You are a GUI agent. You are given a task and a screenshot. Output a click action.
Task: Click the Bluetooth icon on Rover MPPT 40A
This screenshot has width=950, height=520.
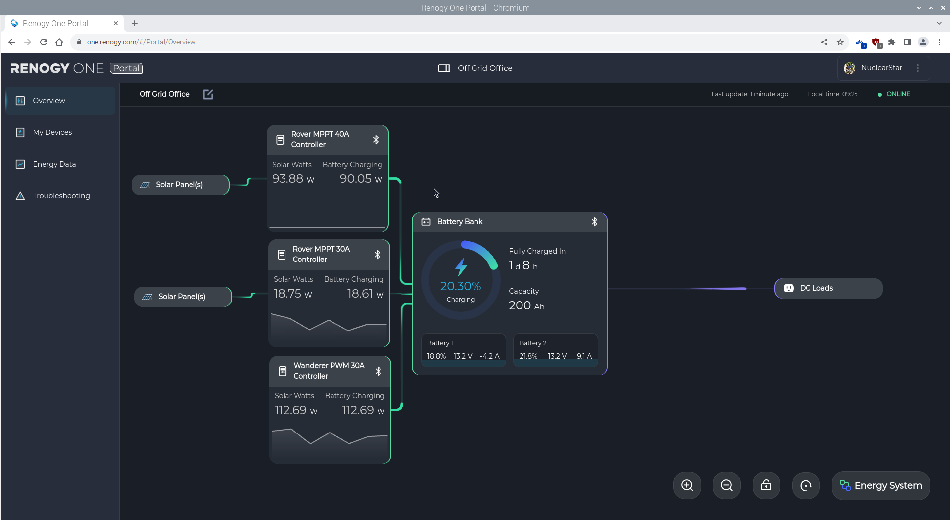(376, 140)
